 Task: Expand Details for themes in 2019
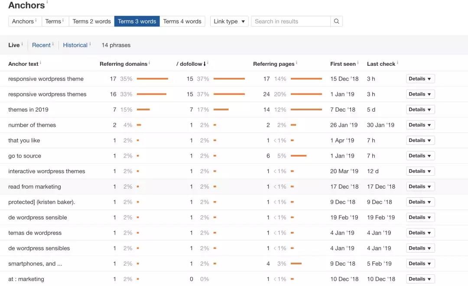point(420,109)
